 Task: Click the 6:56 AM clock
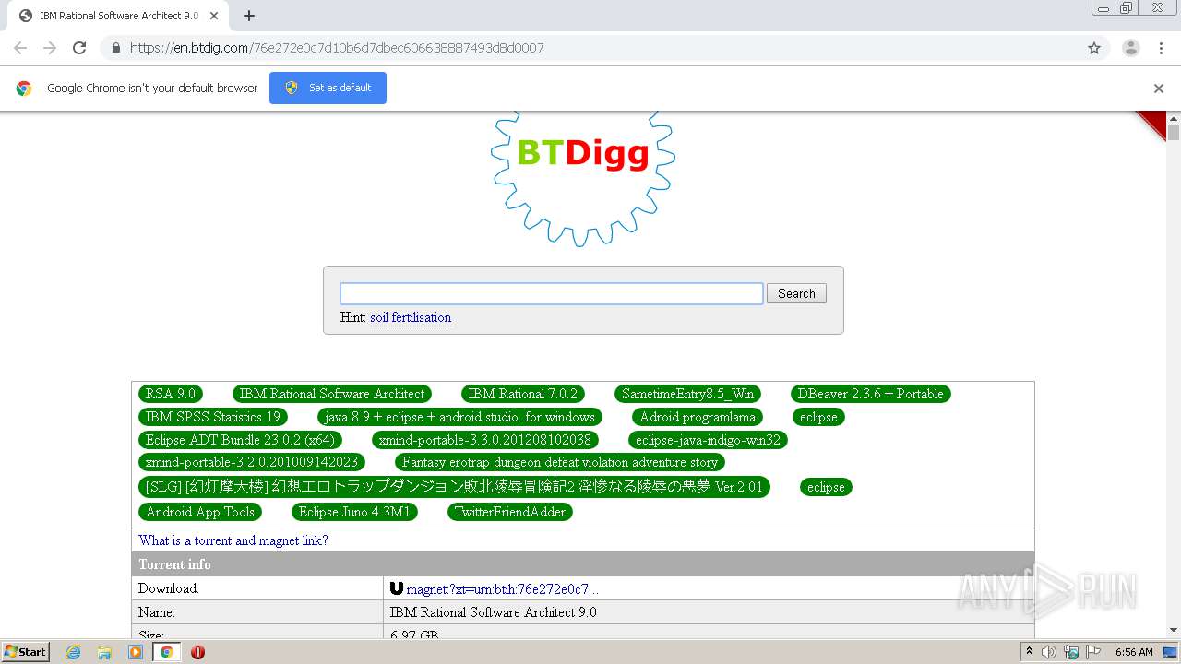[1134, 652]
